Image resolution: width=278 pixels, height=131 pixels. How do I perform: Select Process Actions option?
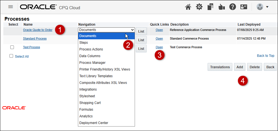coord(106,49)
